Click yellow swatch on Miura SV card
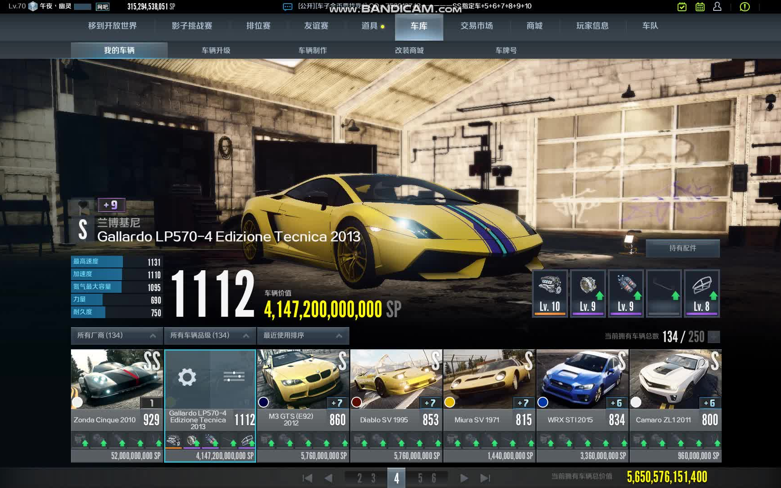The image size is (781, 488). tap(450, 402)
